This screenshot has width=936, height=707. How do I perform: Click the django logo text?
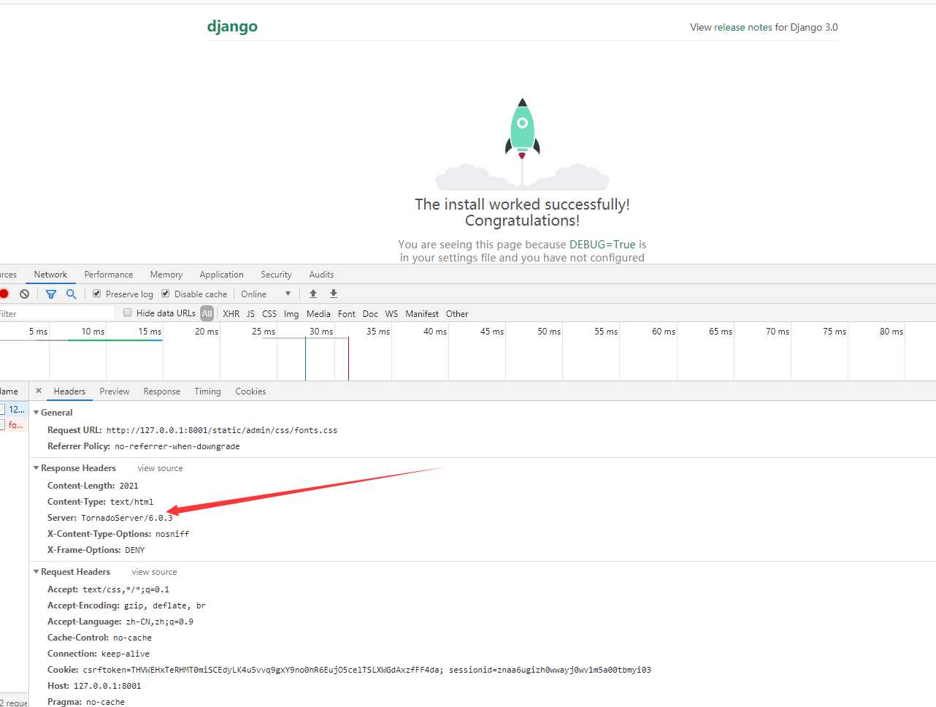232,26
